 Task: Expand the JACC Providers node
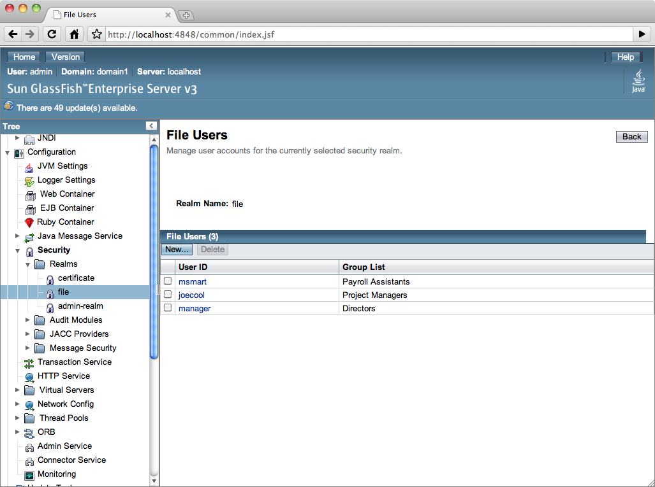27,334
